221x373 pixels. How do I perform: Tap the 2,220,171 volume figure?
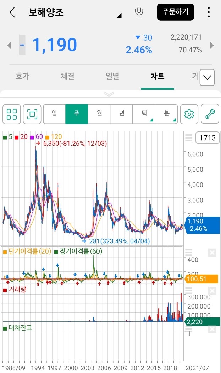[x=186, y=37]
